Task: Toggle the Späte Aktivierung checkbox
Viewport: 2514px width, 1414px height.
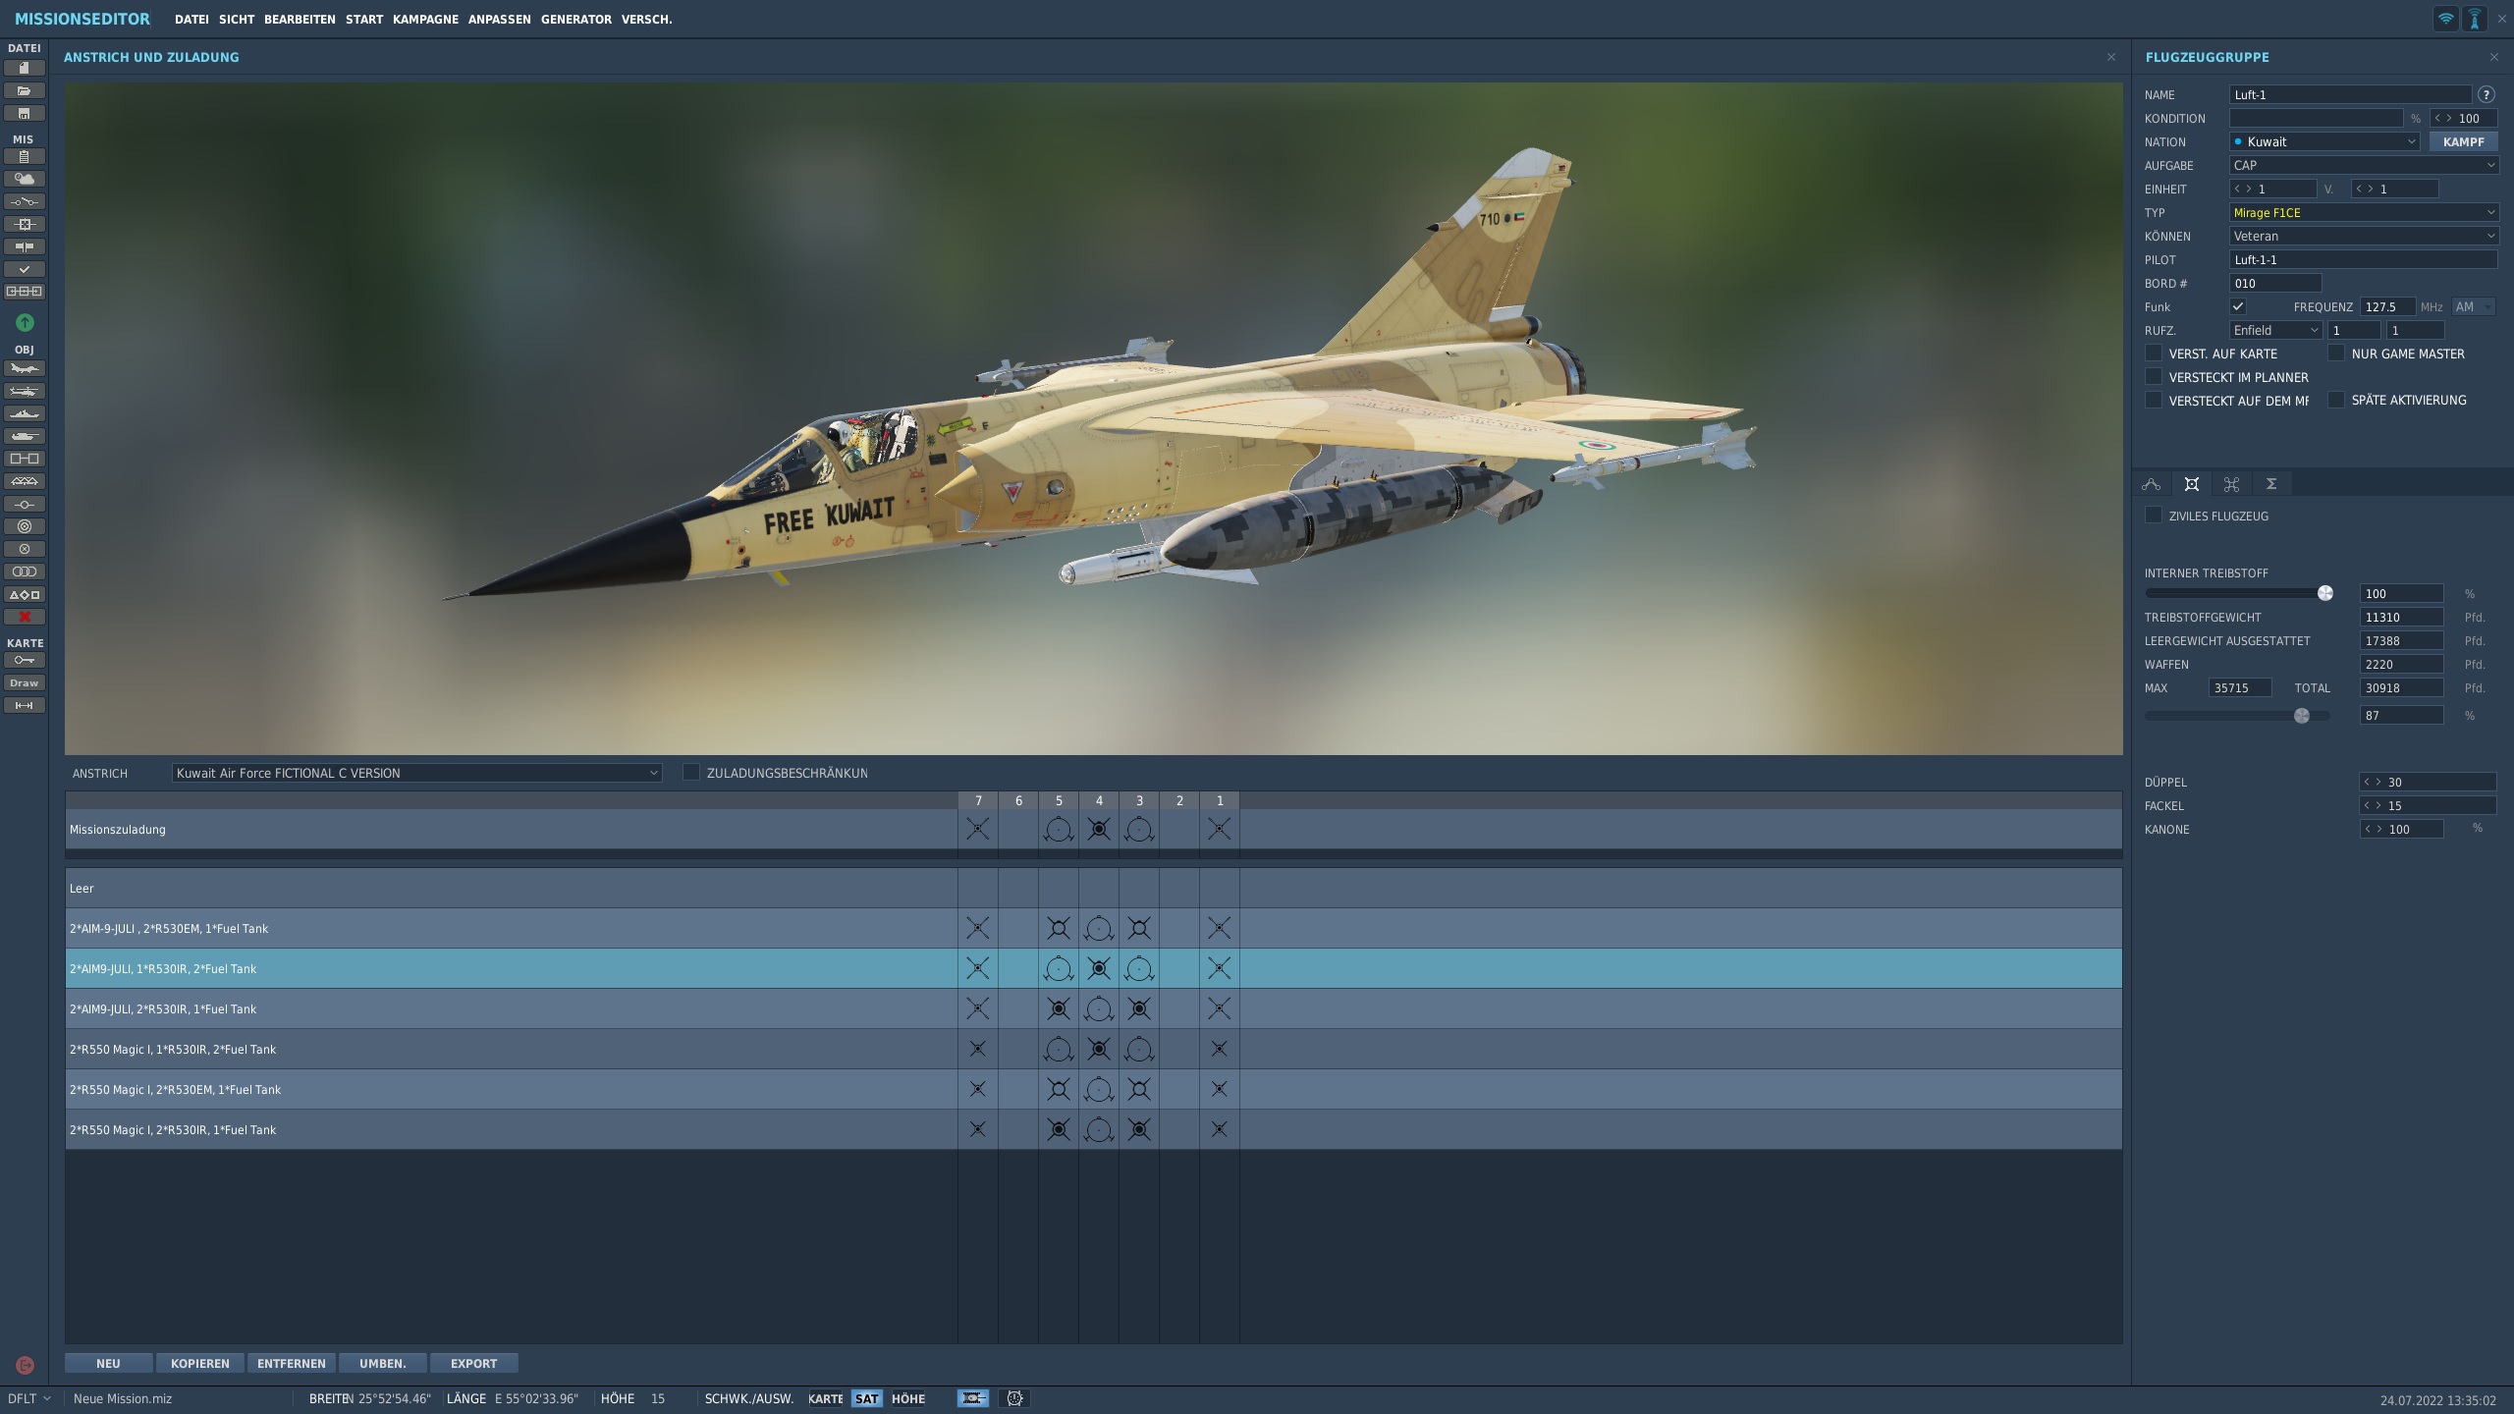Action: (x=2336, y=400)
